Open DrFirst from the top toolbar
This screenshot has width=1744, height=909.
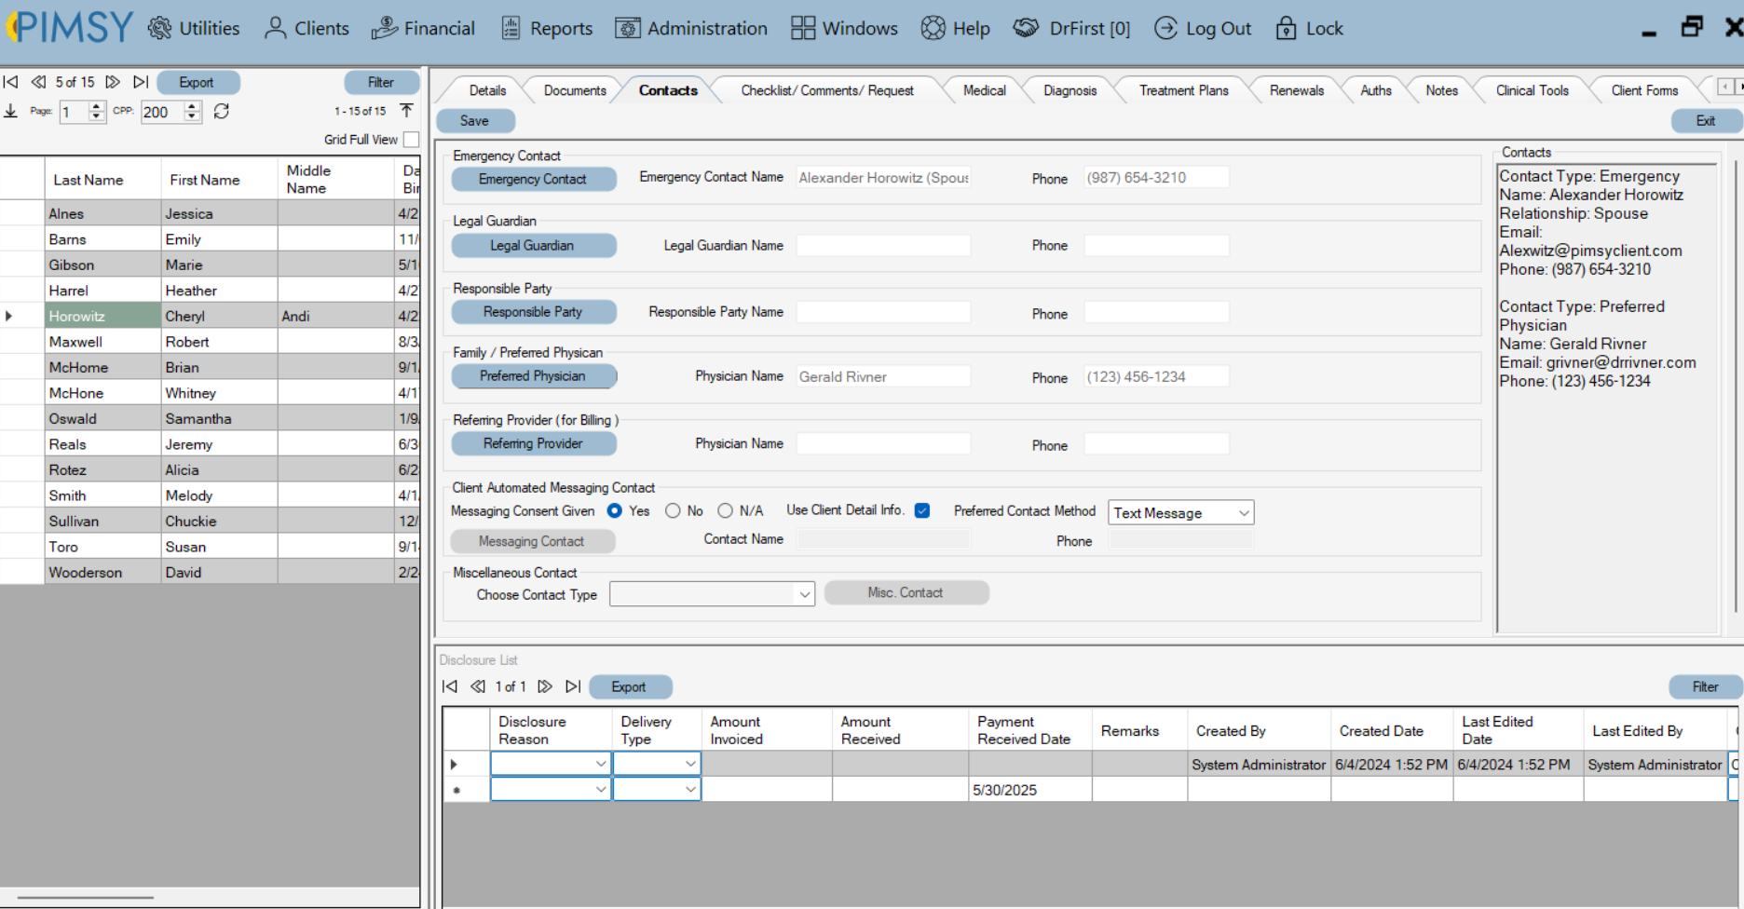[x=1070, y=28]
